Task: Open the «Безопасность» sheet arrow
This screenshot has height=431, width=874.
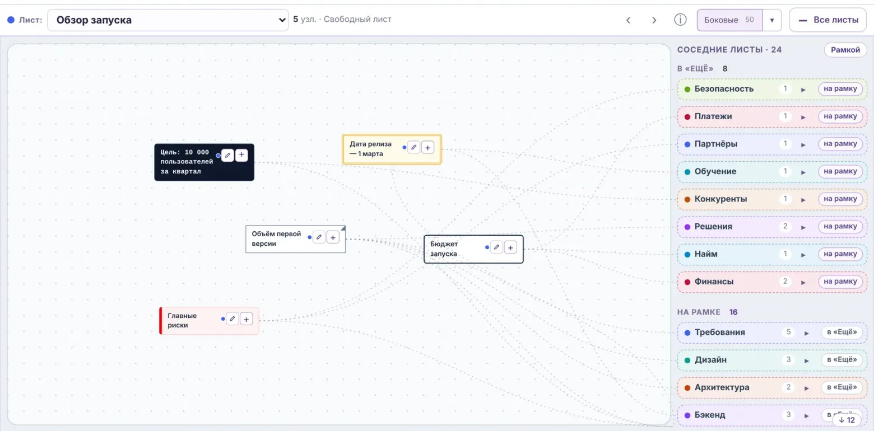Action: [803, 89]
